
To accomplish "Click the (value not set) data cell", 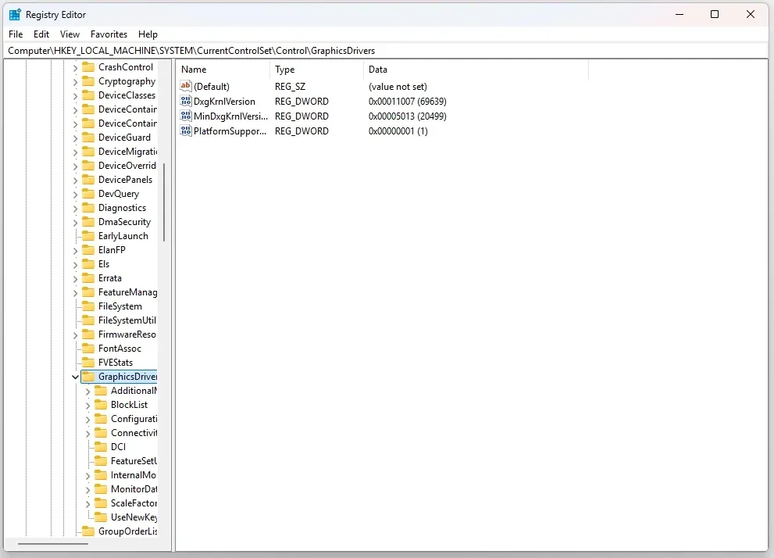I will coord(398,87).
